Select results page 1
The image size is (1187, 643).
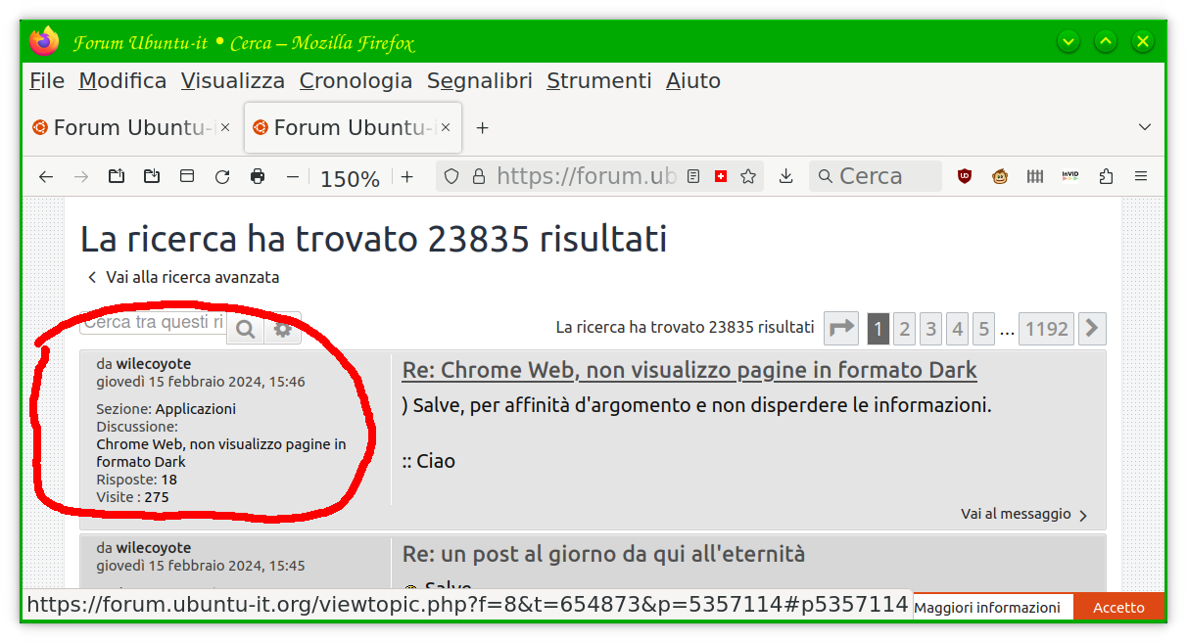[x=878, y=329]
